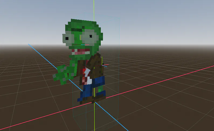Select the zombie's open red mouth
The height and width of the screenshot is (131, 214).
(81, 52)
